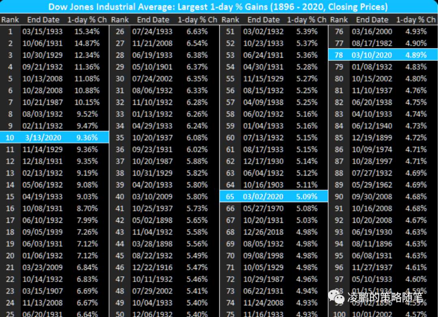
Task: Select the date 03/15/1907
Action: click(x=43, y=291)
